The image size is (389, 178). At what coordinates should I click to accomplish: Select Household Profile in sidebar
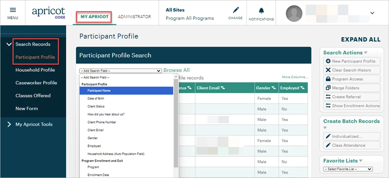pos(35,70)
